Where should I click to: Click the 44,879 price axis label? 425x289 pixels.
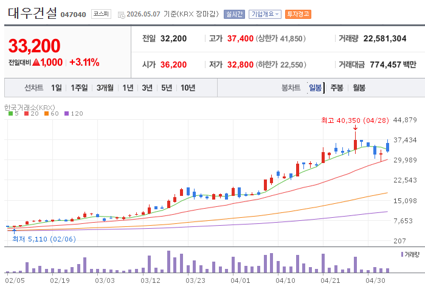click(405, 120)
